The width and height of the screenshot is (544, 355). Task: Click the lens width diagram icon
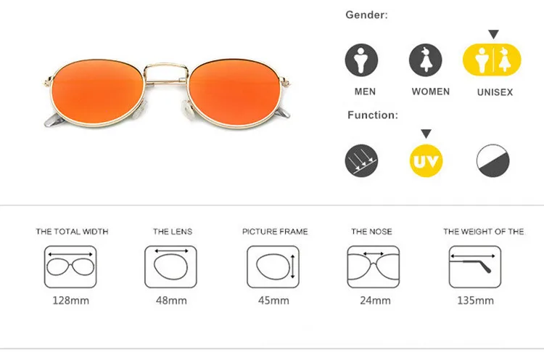tap(170, 266)
